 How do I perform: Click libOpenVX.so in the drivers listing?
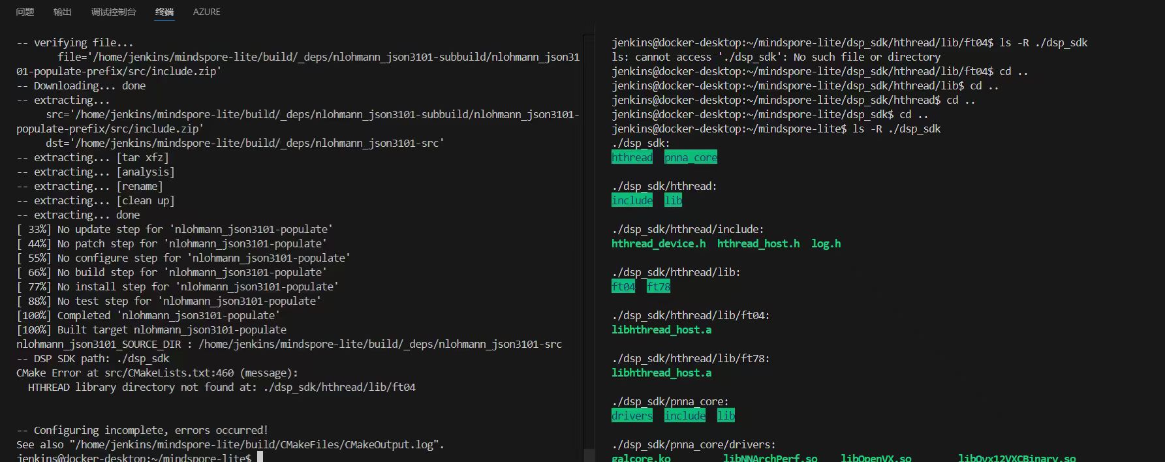pyautogui.click(x=876, y=458)
